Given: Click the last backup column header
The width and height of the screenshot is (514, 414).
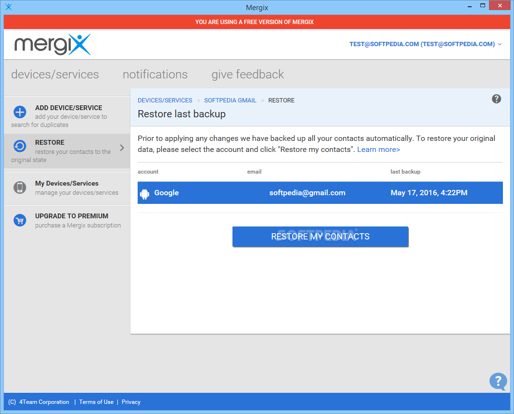Looking at the screenshot, I should tap(405, 172).
